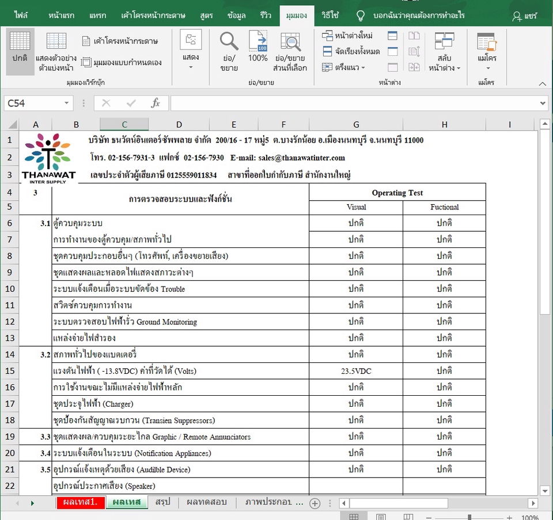
Task: Click the status bar Page Layout view icon
Action: pos(381,517)
